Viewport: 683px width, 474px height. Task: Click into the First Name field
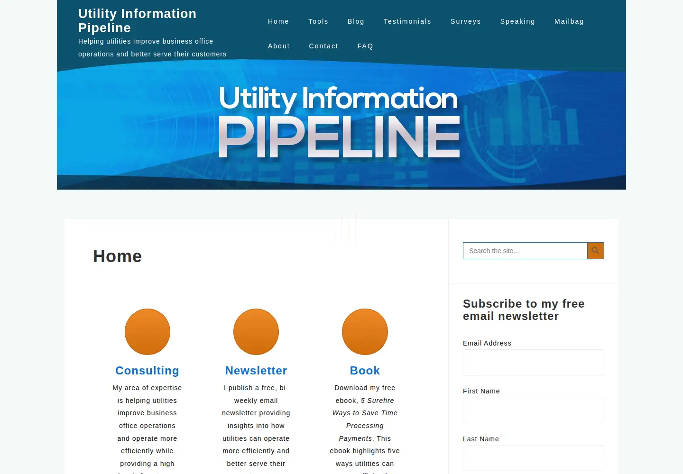pyautogui.click(x=534, y=410)
